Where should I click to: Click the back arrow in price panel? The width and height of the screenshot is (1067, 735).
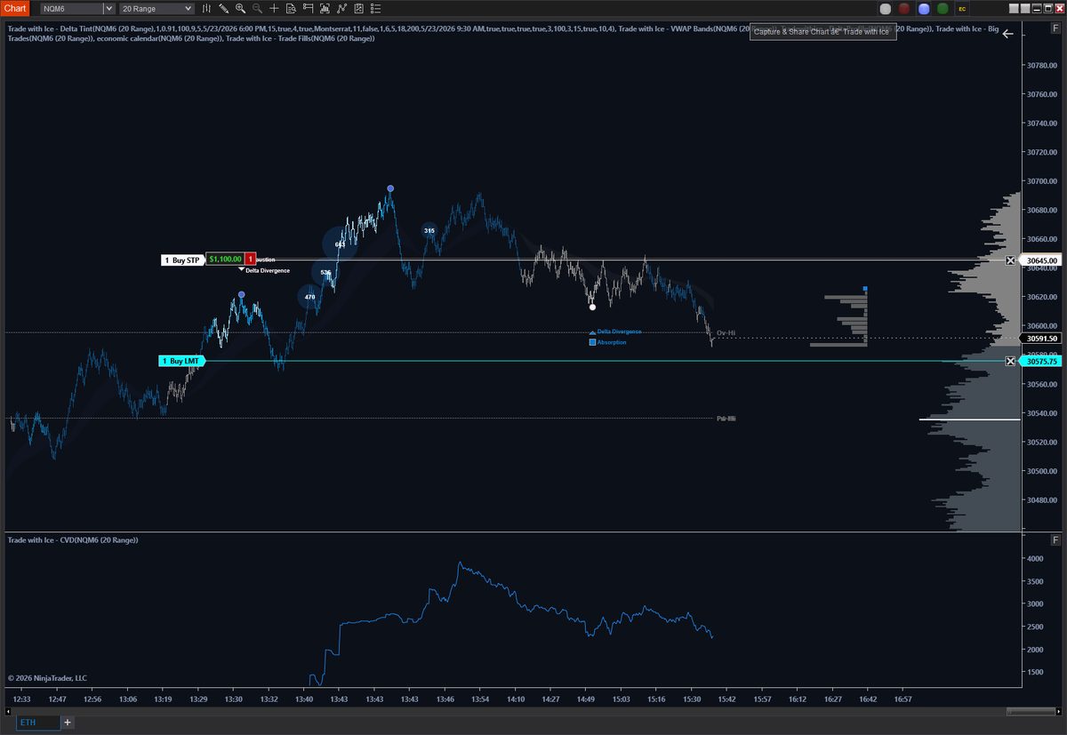(1007, 35)
